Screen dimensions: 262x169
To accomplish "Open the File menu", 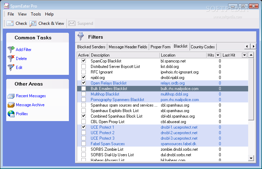I will pyautogui.click(x=11, y=14).
